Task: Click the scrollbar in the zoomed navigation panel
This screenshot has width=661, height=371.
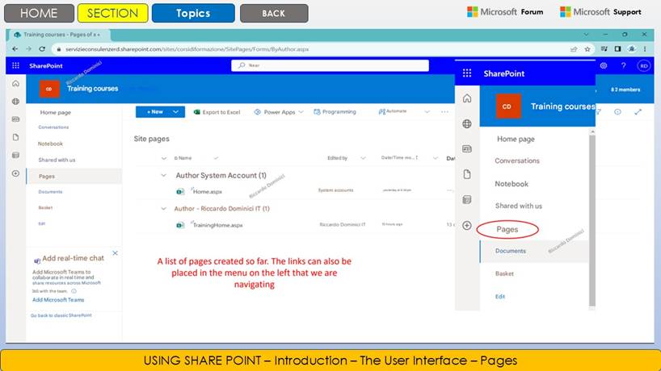Action: click(x=592, y=219)
